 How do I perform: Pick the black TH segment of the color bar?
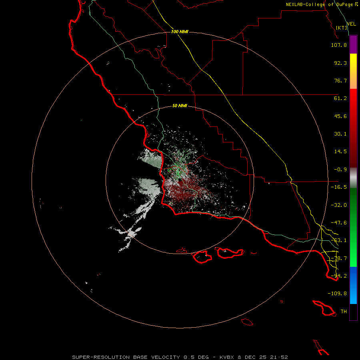(353, 312)
